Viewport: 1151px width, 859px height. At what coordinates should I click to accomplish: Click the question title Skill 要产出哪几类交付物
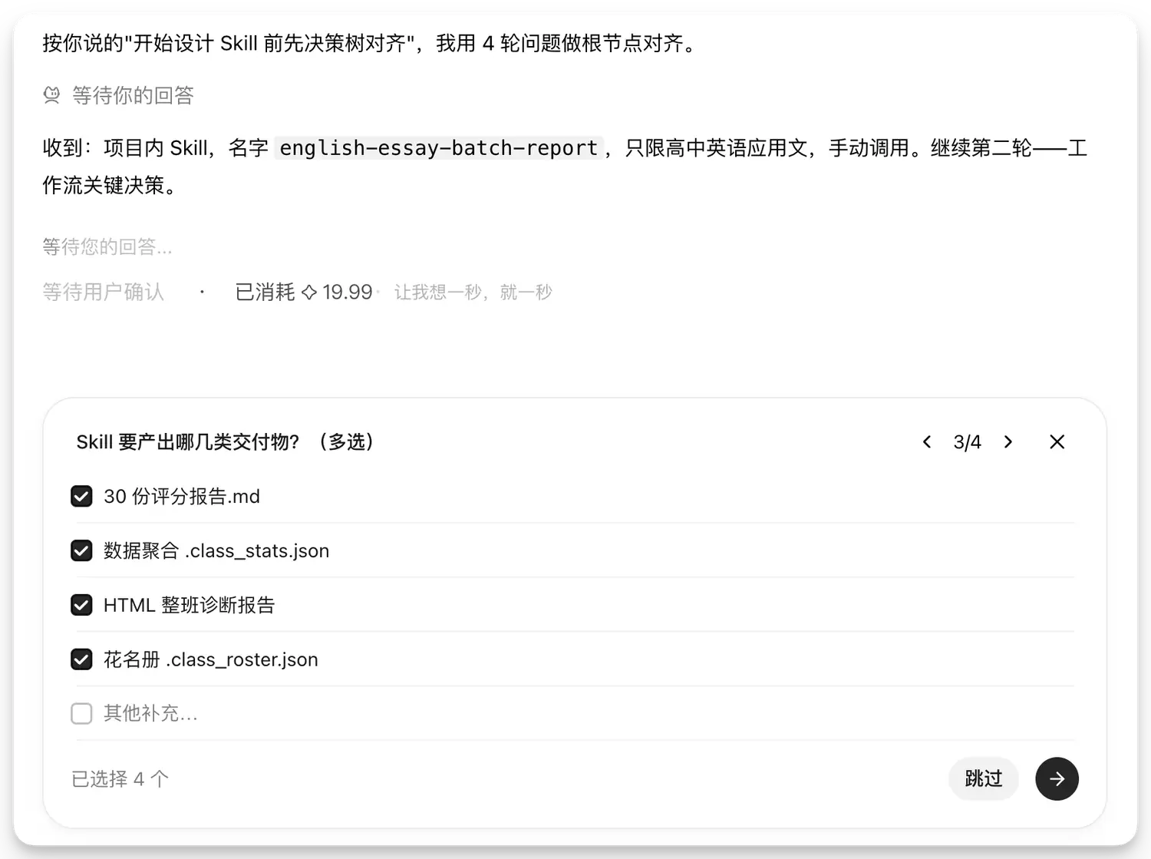click(225, 442)
